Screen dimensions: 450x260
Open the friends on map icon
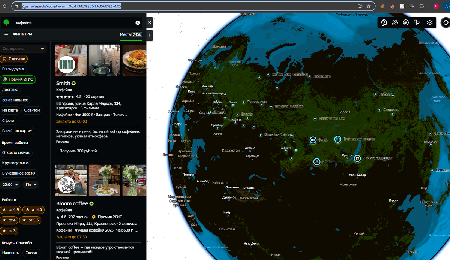394,22
